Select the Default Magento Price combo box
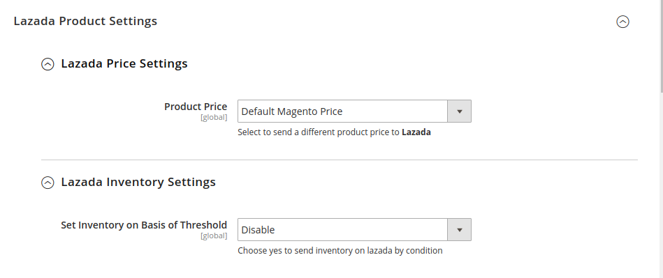 (354, 111)
